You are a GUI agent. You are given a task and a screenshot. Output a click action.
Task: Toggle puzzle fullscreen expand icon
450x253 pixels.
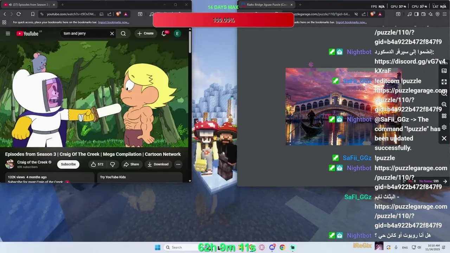pos(444,82)
